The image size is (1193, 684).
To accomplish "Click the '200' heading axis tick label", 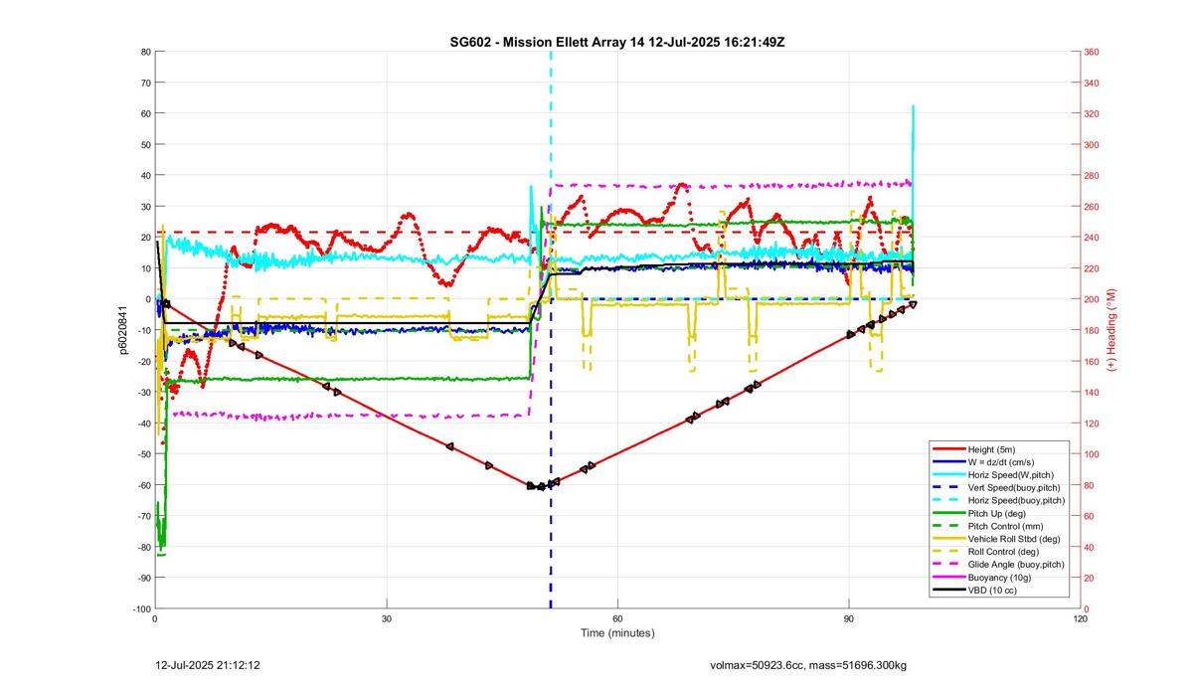I will 1091,299.
